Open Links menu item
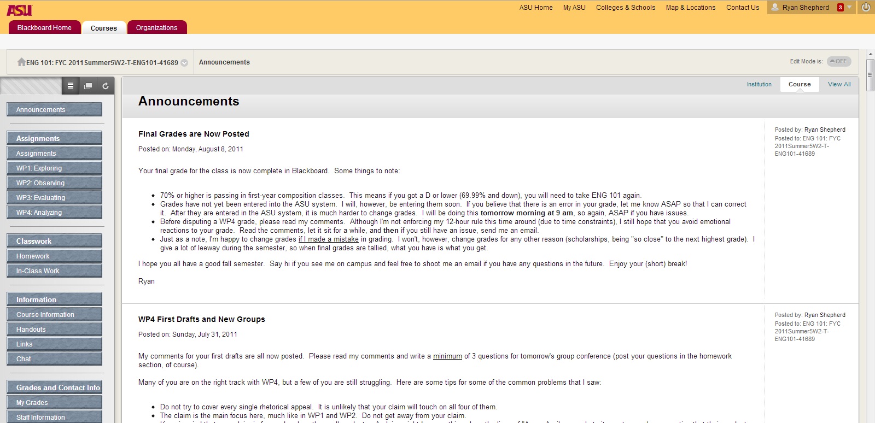Screen dimensions: 875x423 (x=54, y=344)
